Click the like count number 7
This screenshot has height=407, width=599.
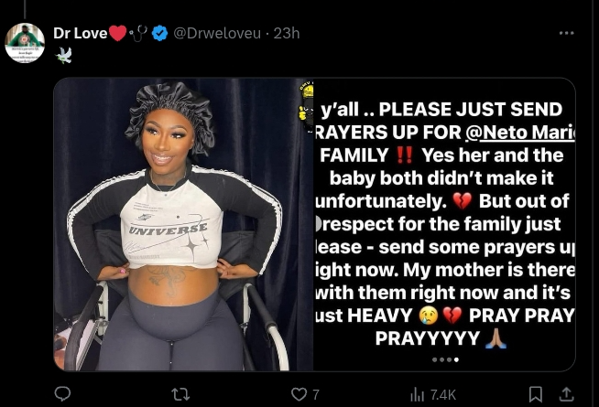pyautogui.click(x=316, y=394)
